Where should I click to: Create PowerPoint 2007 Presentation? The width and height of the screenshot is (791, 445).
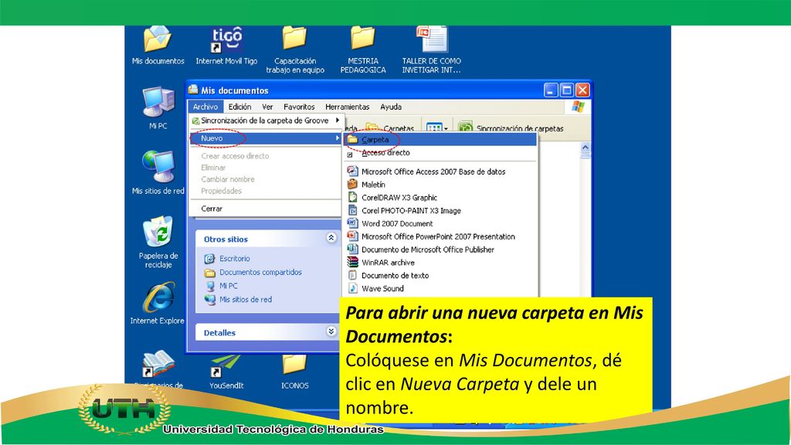click(440, 236)
